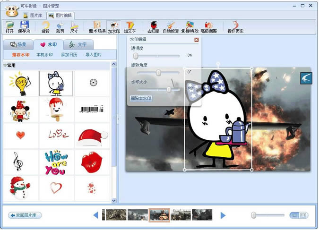The width and height of the screenshot is (319, 230).
Task: Open an image with 打开 icon
Action: coord(9,27)
